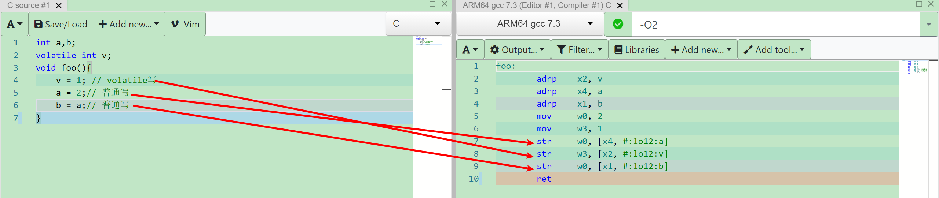Focus the -O2 compiler options field
This screenshot has height=198, width=939.
point(775,25)
